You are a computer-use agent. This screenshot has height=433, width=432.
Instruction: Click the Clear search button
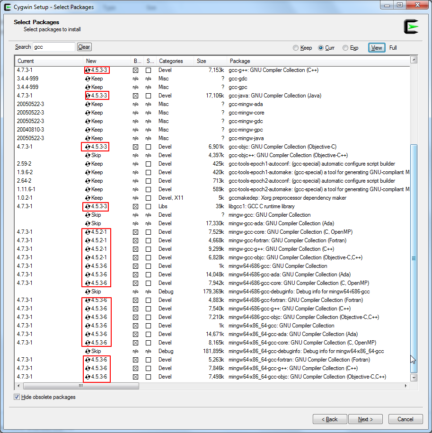[84, 47]
